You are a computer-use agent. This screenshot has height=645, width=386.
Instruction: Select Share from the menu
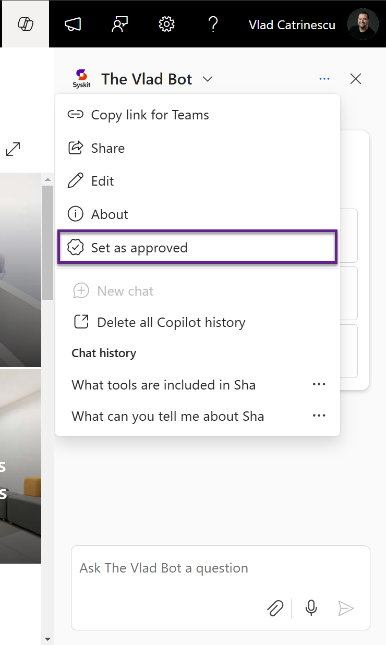[107, 148]
